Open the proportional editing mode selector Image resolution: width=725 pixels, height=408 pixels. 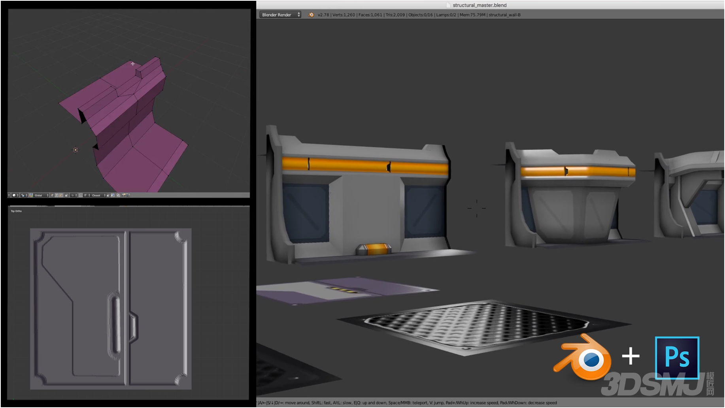click(x=74, y=195)
